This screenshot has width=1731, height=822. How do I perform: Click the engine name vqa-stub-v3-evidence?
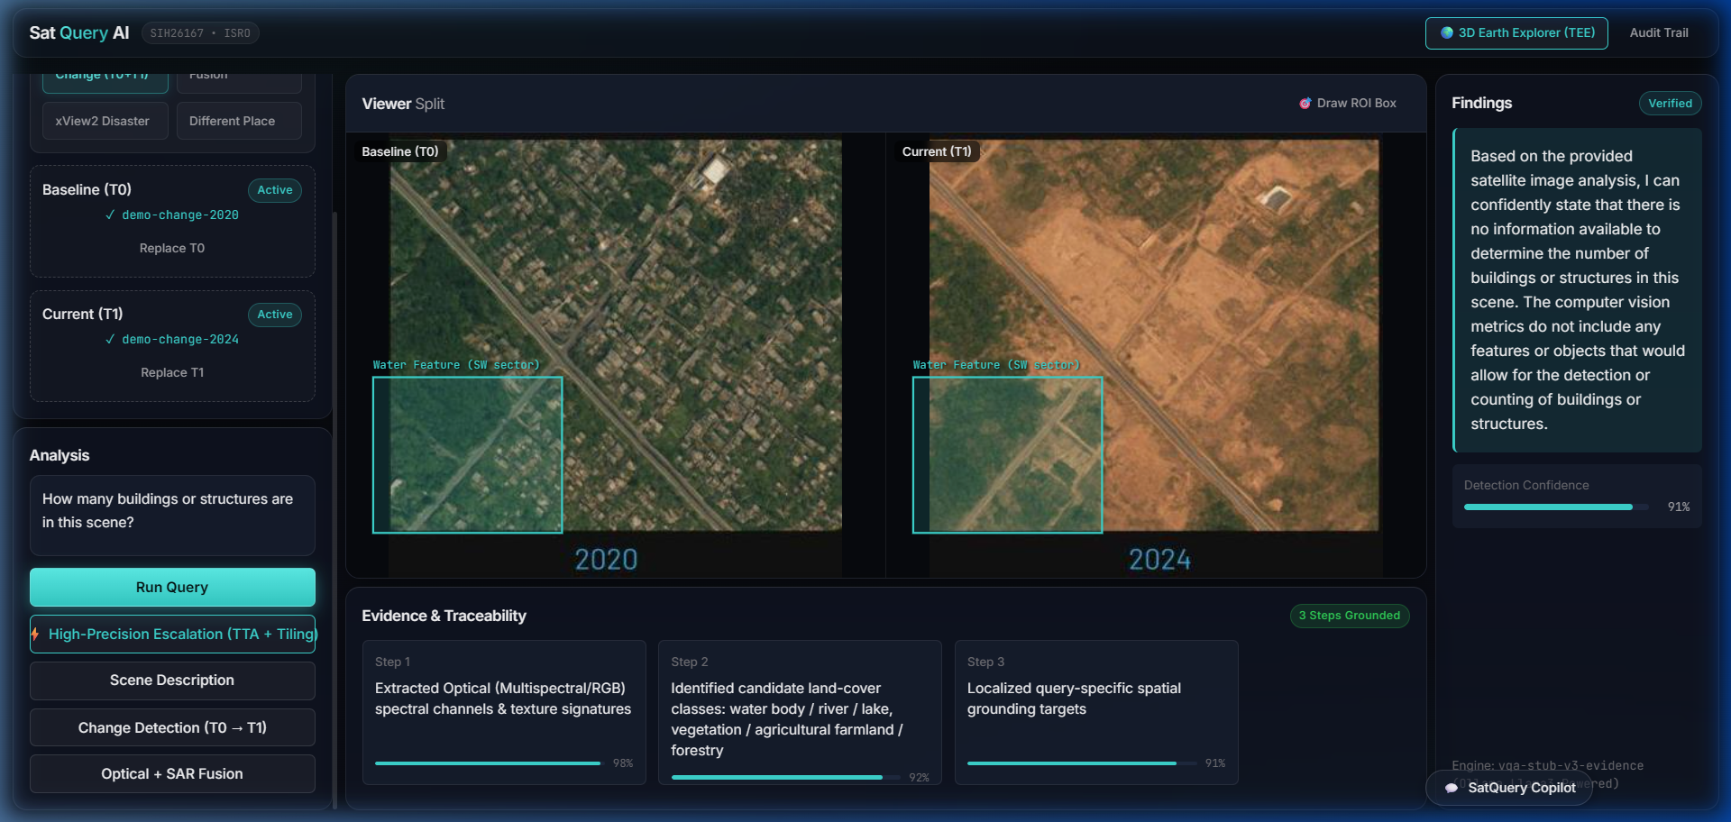tap(1571, 765)
